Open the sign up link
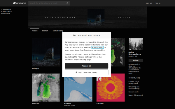The height and width of the screenshot is (109, 175). 149,3
